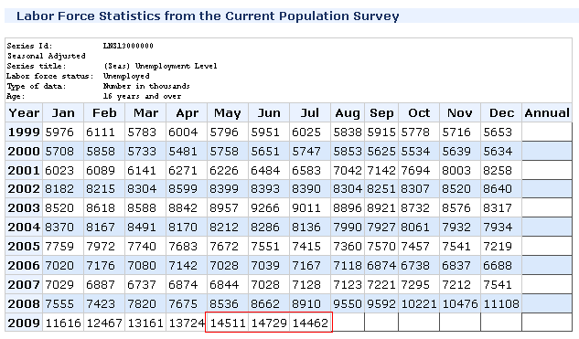Click the Annual column header
The width and height of the screenshot is (579, 339).
click(x=547, y=113)
